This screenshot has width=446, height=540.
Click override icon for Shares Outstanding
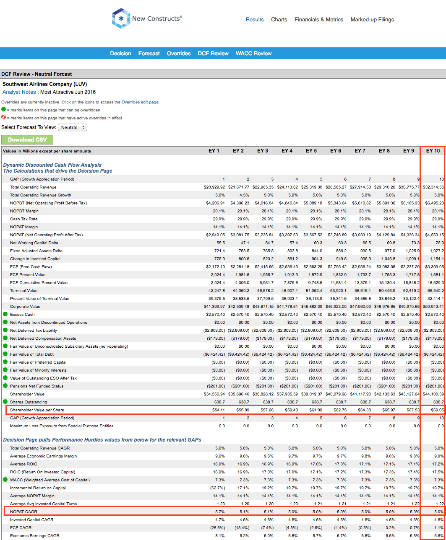tap(5, 402)
